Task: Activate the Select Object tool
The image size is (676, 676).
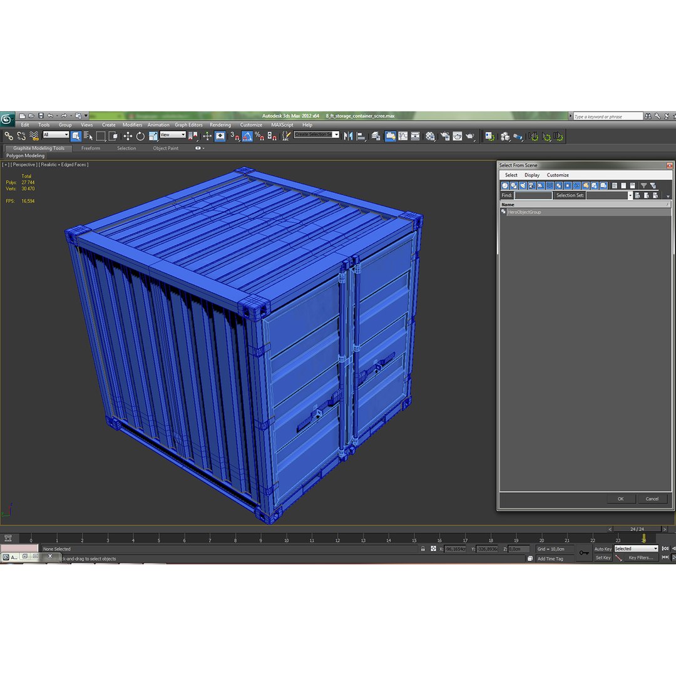Action: coord(76,136)
